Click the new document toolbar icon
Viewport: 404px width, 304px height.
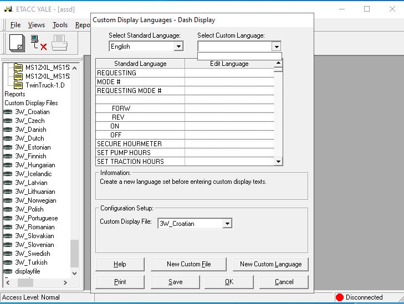(x=17, y=43)
